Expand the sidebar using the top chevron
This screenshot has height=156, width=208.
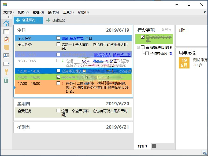[9, 17]
